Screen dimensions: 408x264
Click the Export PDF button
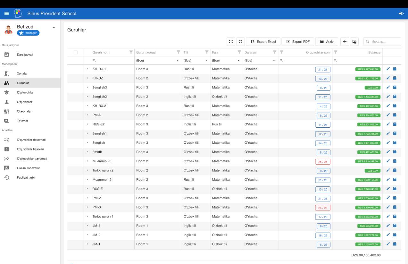click(298, 42)
